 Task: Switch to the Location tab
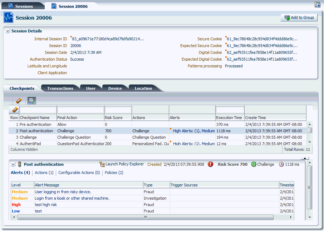click(143, 88)
